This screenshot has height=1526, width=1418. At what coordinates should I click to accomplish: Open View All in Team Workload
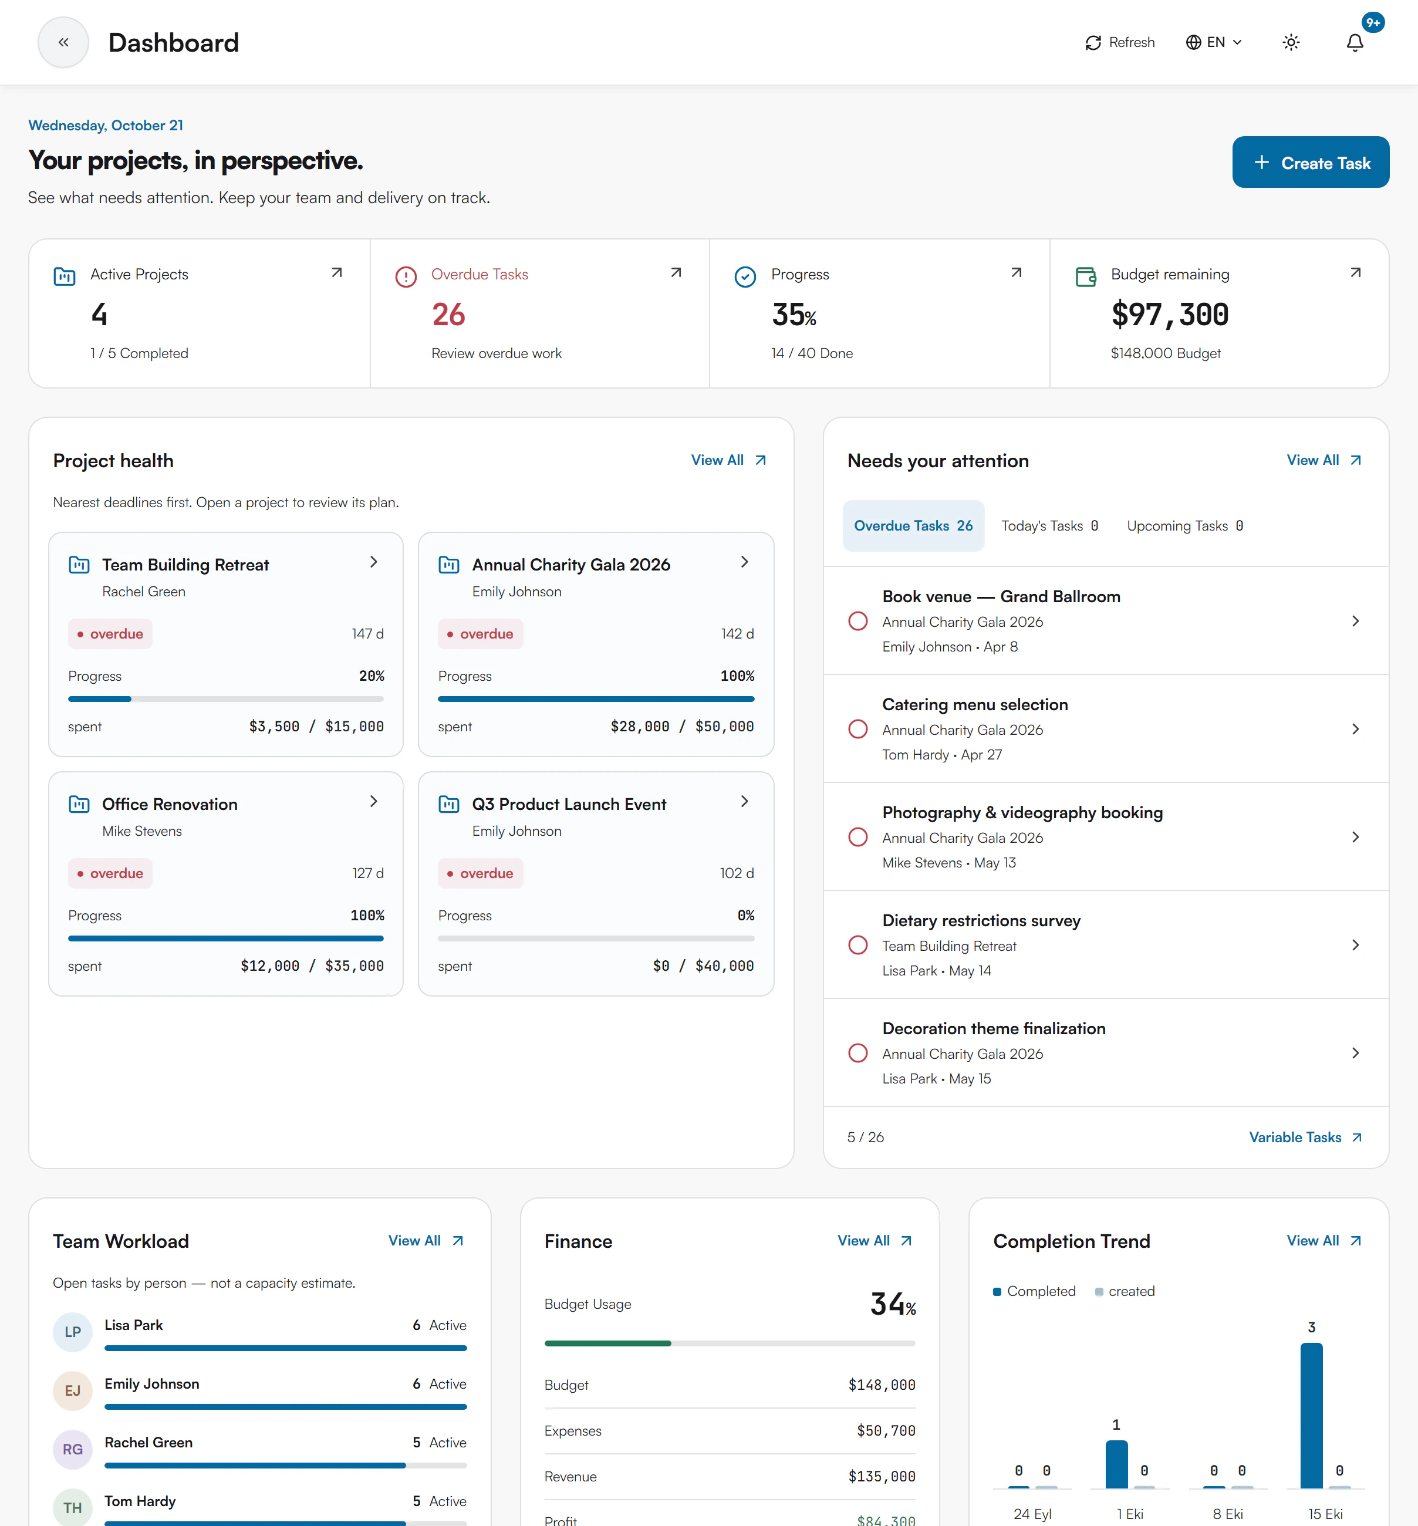[x=426, y=1241]
